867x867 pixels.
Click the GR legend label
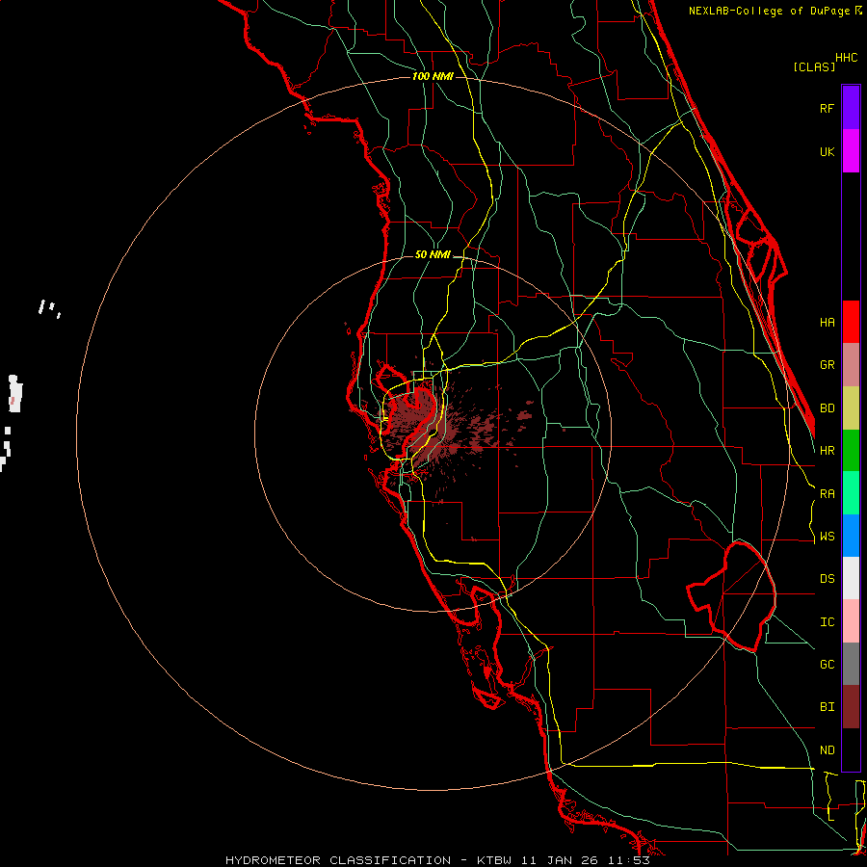827,365
